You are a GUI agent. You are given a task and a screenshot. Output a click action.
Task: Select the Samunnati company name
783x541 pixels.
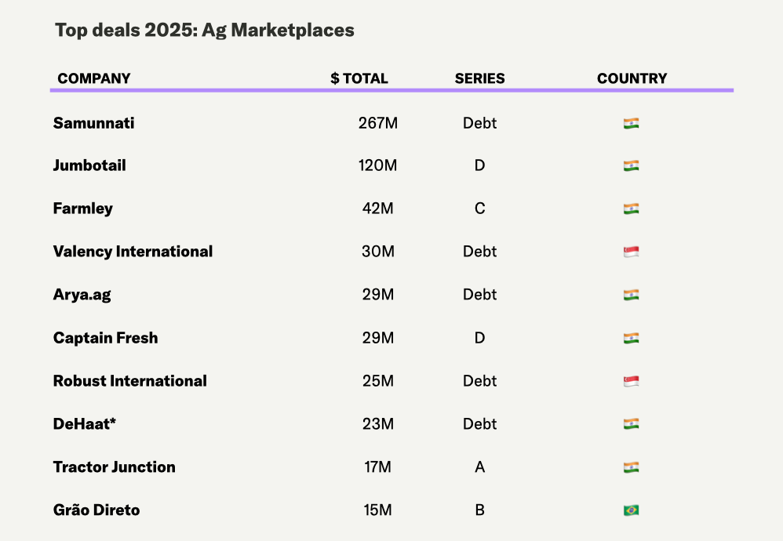click(x=93, y=123)
